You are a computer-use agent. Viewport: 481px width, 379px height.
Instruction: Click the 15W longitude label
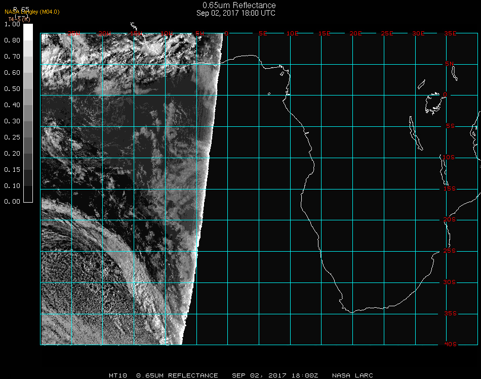pyautogui.click(x=136, y=33)
